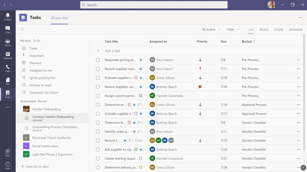Open the Vendor Onboarding shared plan
The image size is (307, 172).
coord(47,109)
